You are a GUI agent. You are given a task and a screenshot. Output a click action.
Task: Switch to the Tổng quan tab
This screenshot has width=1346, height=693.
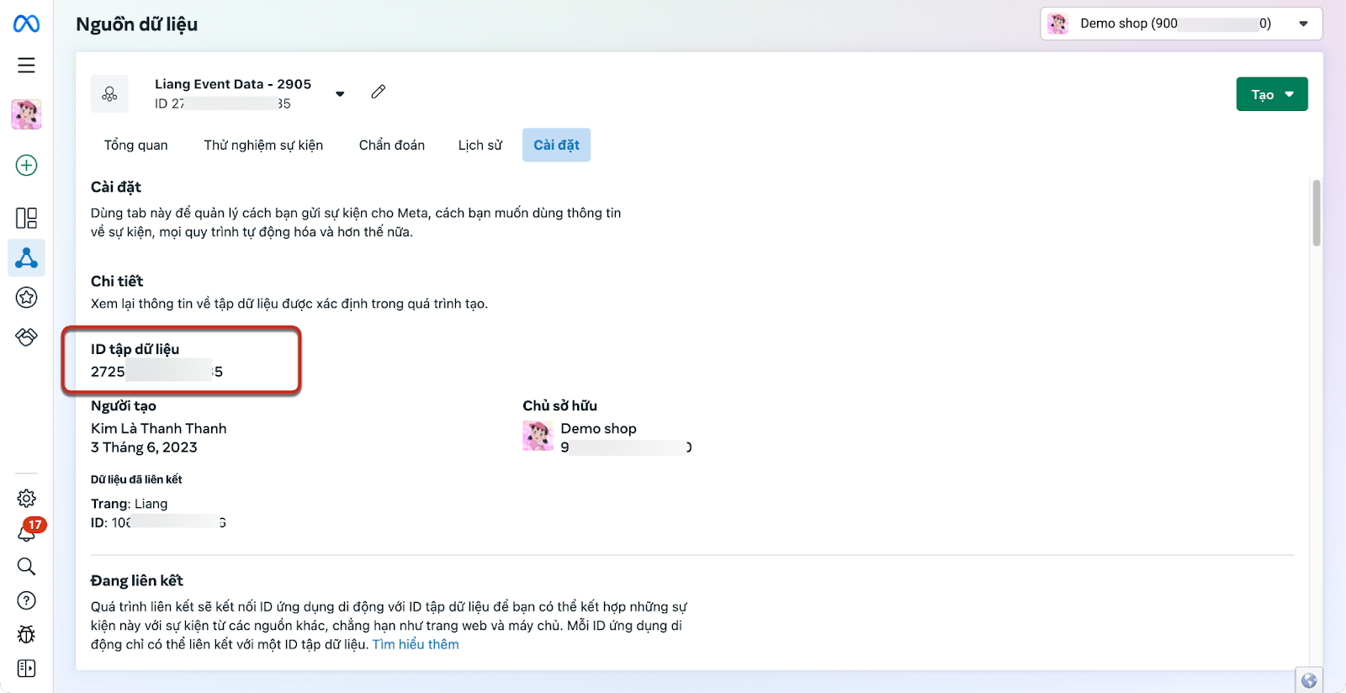(x=136, y=145)
